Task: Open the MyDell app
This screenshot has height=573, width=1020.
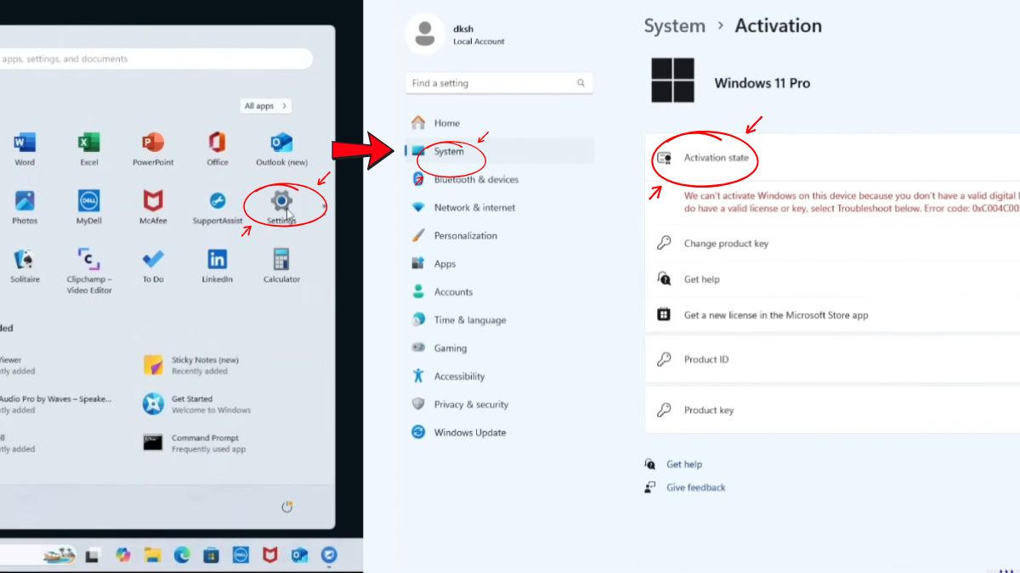Action: coord(89,207)
